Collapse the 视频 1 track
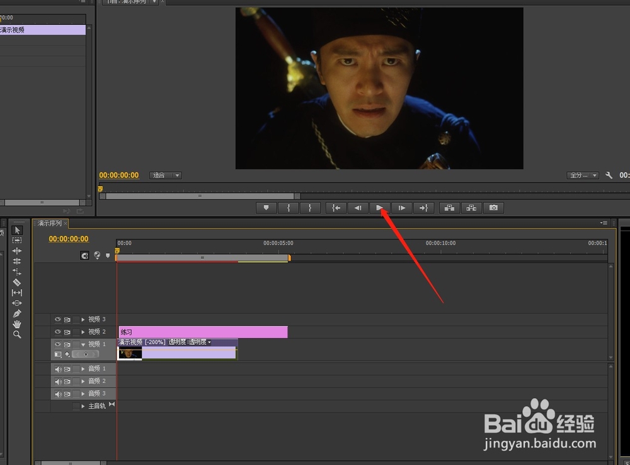The image size is (630, 465). (x=83, y=345)
